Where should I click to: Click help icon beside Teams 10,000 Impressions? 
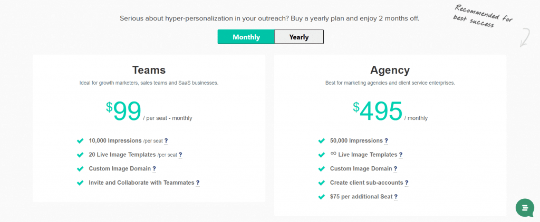pyautogui.click(x=166, y=140)
